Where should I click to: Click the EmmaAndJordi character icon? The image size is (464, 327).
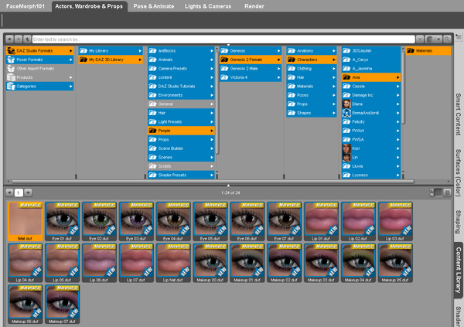[x=346, y=113]
